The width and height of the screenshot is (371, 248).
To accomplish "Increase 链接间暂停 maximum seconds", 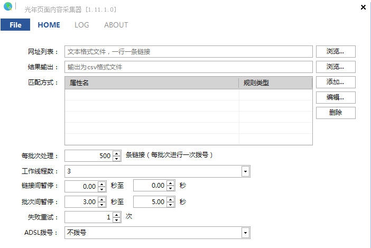I will 170,183.
